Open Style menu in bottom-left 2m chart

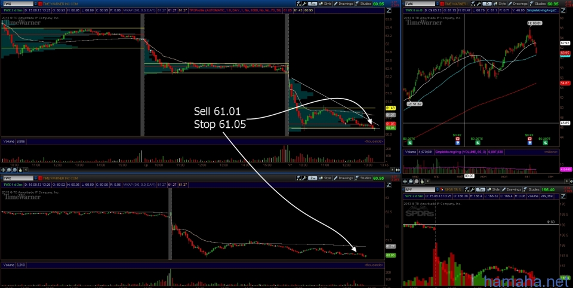(x=325, y=178)
